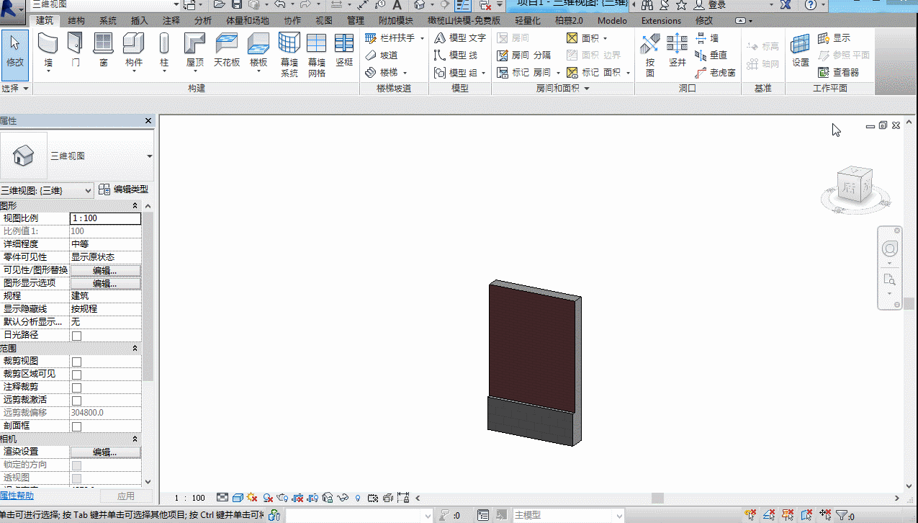Toggle the 日光路径 checkbox
This screenshot has width=918, height=523.
pyautogui.click(x=76, y=336)
